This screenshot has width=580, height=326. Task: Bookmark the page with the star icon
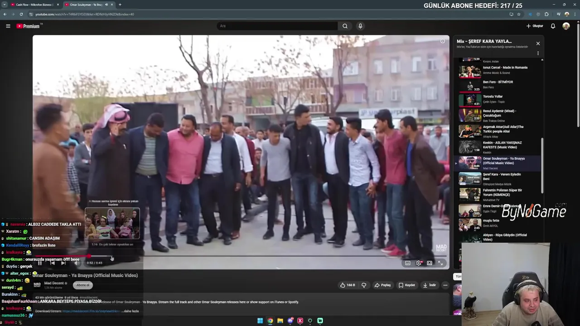pyautogui.click(x=519, y=14)
